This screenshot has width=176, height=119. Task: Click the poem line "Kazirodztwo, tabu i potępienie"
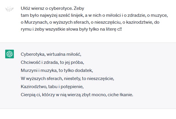point(52,87)
